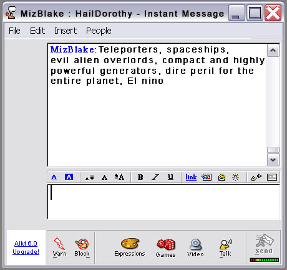This screenshot has height=270, width=287.
Task: Choose the normal font size A icon
Action: pos(104,177)
